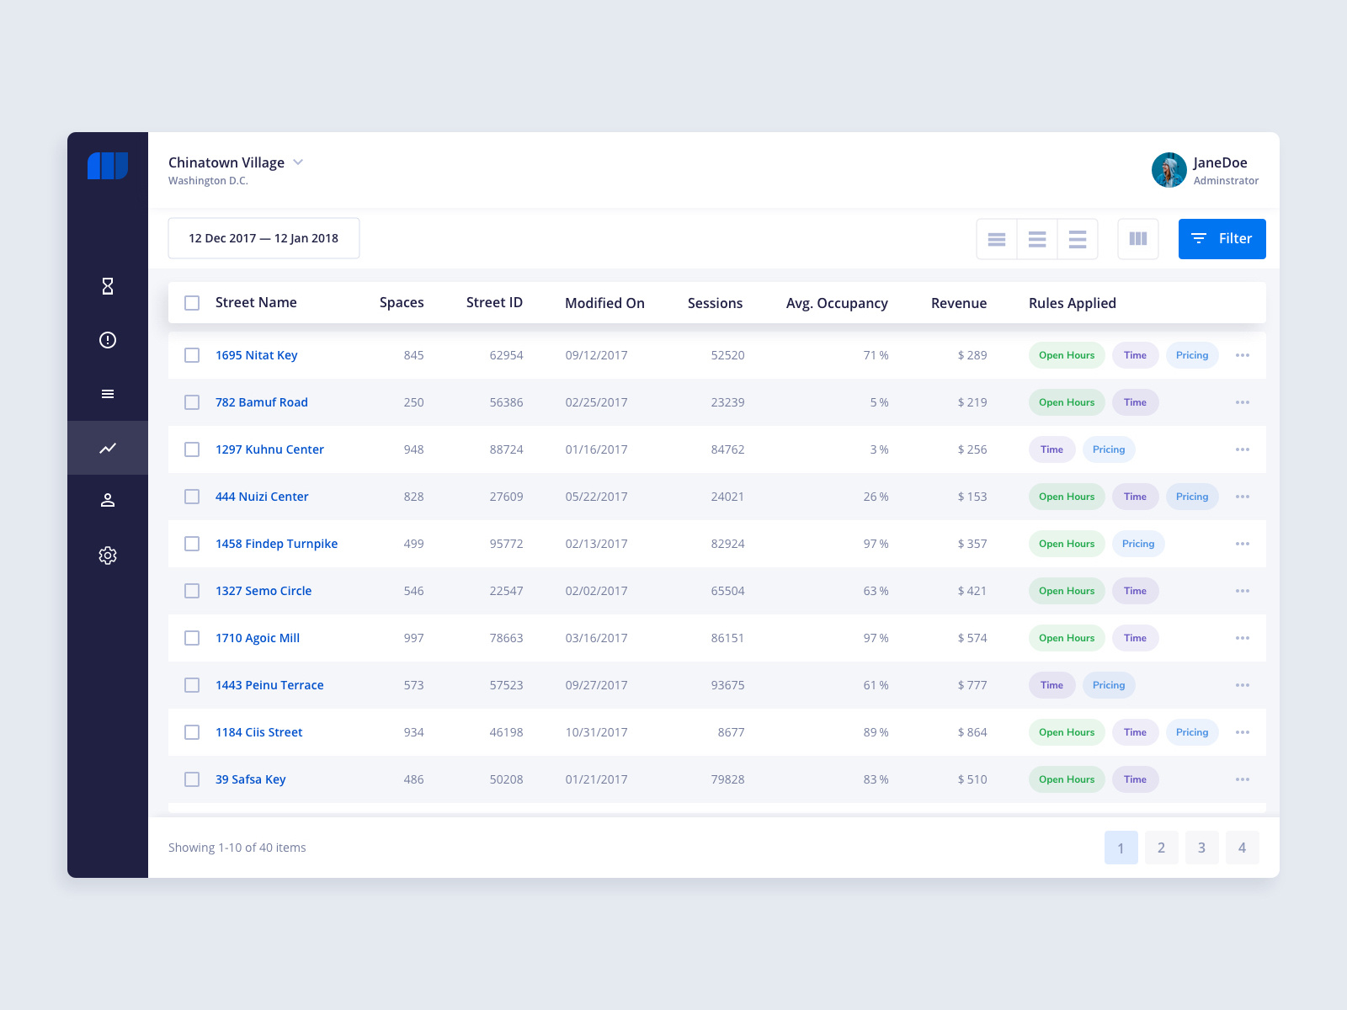Sort by the Street ID column header
The image size is (1347, 1010).
click(x=494, y=303)
